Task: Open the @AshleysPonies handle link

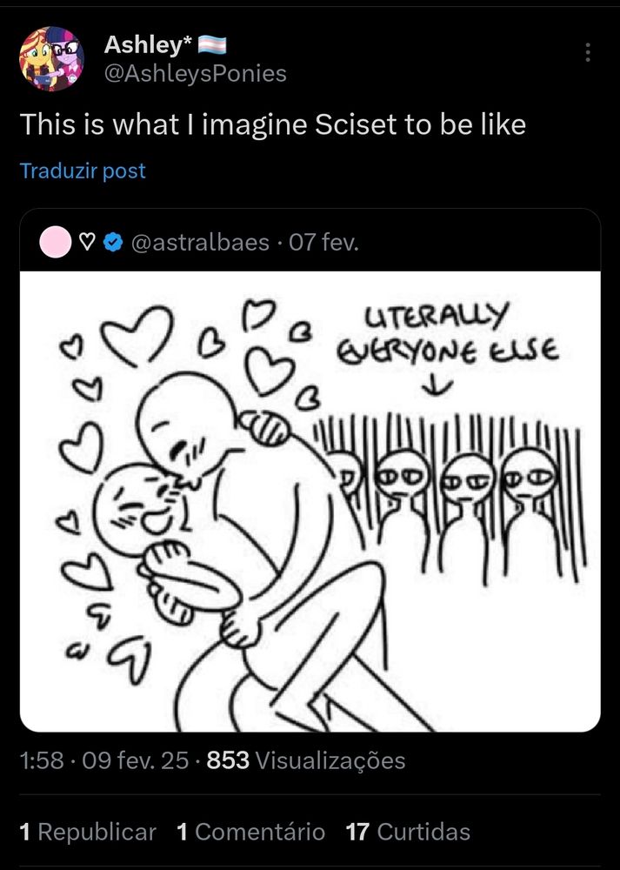Action: pyautogui.click(x=195, y=74)
